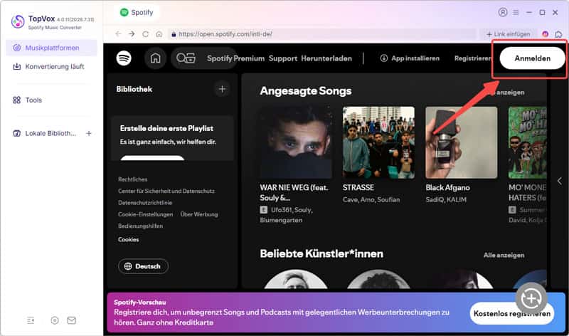Expand the side panel with left chevron
Viewport: 569px width, 336px height.
tap(559, 181)
